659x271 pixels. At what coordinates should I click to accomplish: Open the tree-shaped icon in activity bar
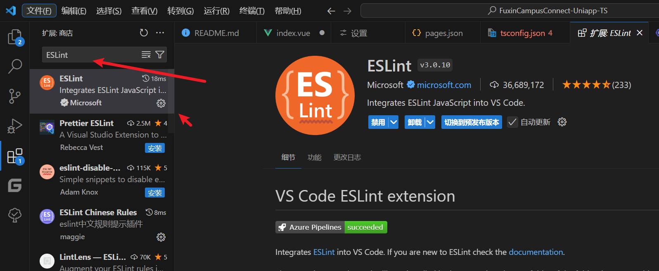(x=15, y=215)
